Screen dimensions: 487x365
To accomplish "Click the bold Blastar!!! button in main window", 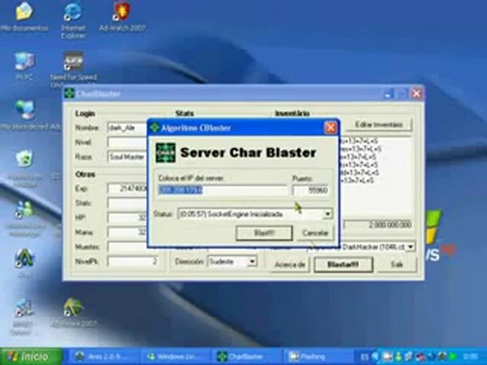I will pyautogui.click(x=343, y=265).
